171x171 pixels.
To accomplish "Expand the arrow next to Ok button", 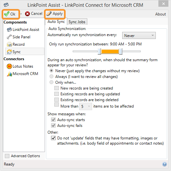I will click(21, 14).
